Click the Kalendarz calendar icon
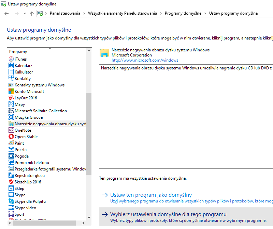The height and width of the screenshot is (229, 273). [11, 65]
